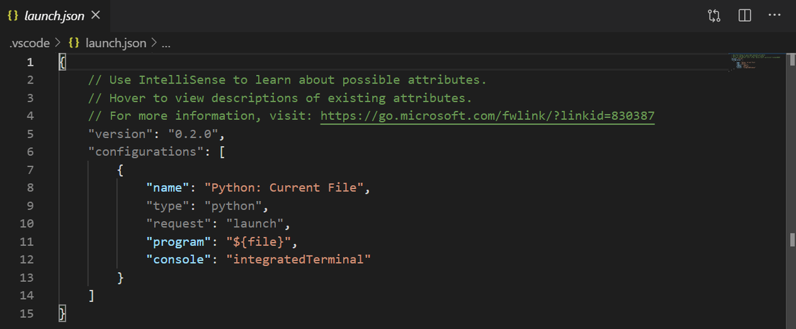The image size is (796, 329).
Task: Place cursor on the line 15 closing brace
Action: (x=62, y=313)
